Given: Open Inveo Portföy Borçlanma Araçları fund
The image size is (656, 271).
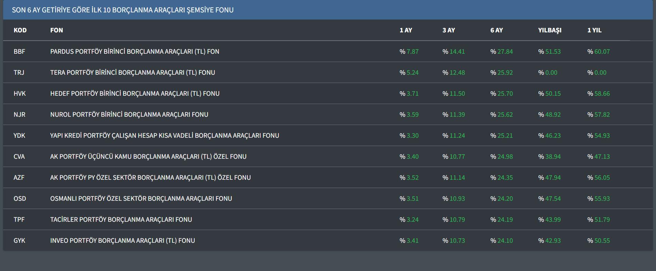Looking at the screenshot, I should click(122, 241).
